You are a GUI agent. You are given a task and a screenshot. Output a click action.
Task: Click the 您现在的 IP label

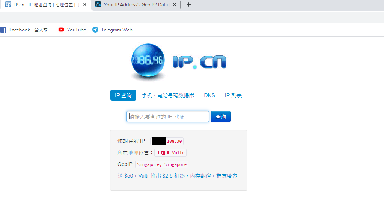pyautogui.click(x=133, y=141)
